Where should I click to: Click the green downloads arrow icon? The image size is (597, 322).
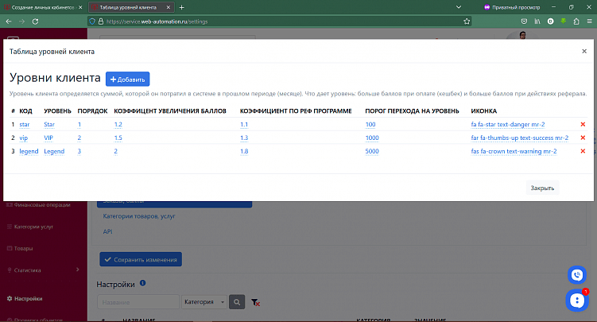[563, 21]
